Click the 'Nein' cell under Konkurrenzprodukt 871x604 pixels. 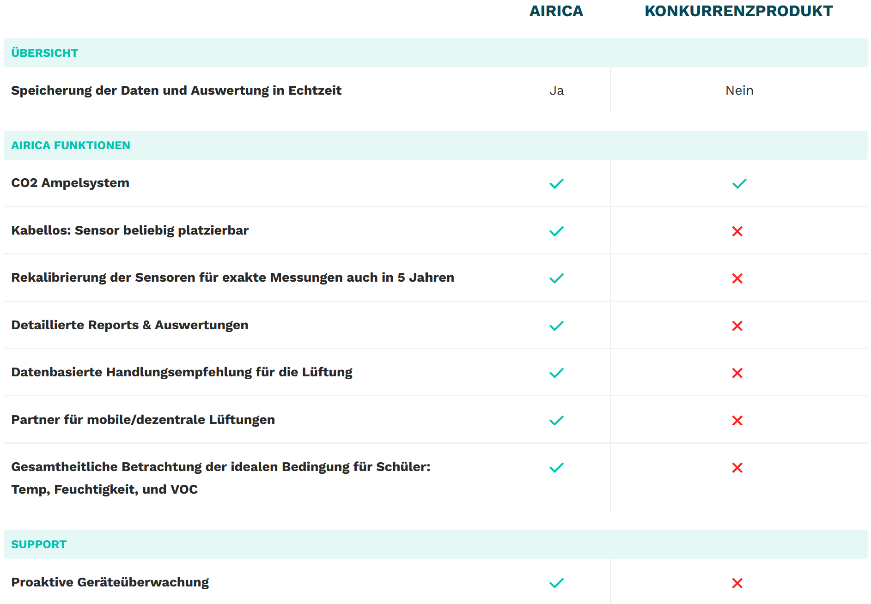click(x=739, y=91)
